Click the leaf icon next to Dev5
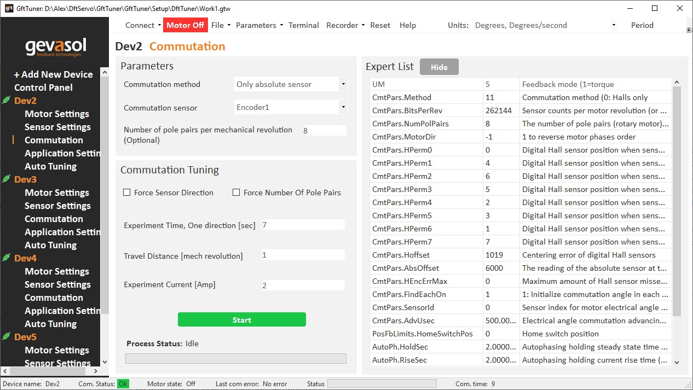Image resolution: width=693 pixels, height=390 pixels. click(6, 336)
